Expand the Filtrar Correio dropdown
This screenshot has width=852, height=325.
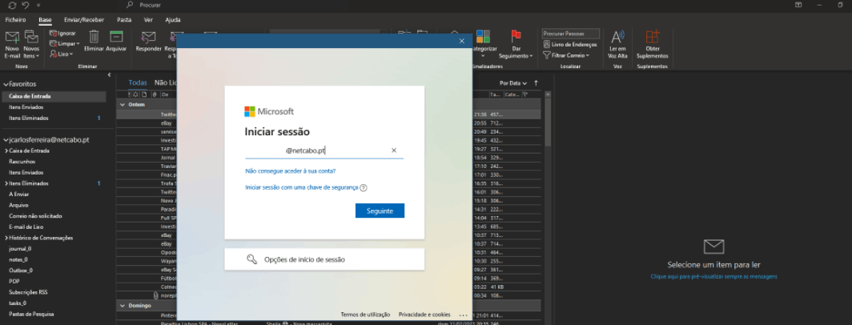tap(566, 55)
